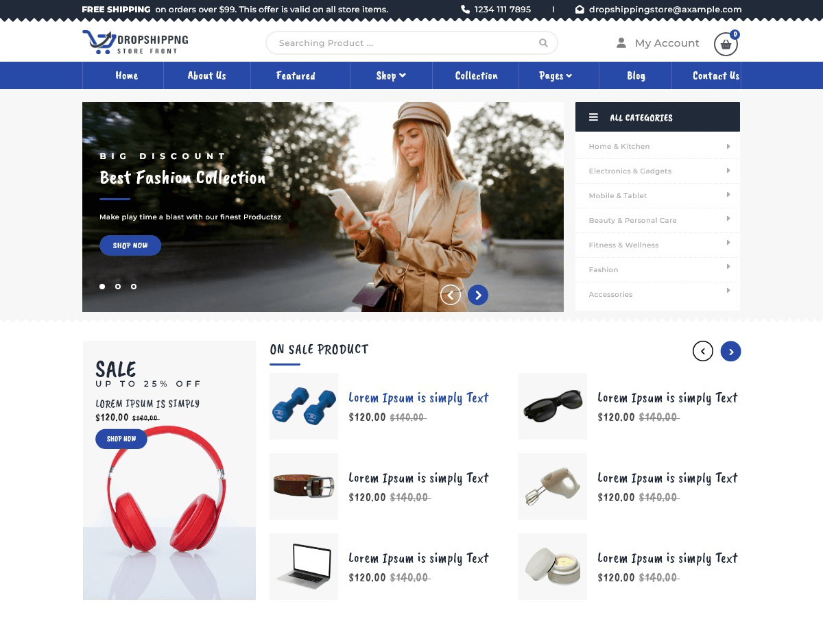Click the blue right arrow above On Sale Product

click(730, 350)
